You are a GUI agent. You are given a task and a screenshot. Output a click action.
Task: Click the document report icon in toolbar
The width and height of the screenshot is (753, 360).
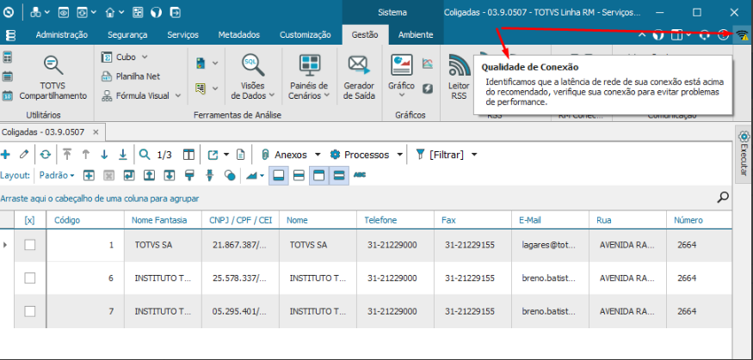(241, 155)
